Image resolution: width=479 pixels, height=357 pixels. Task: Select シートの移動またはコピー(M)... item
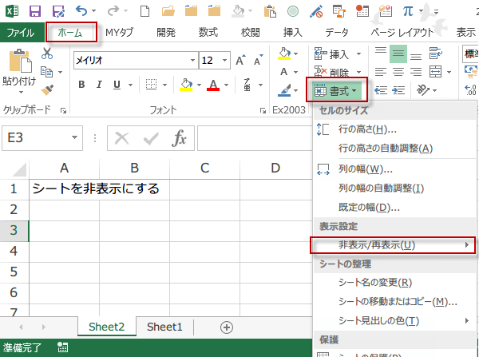pyautogui.click(x=394, y=302)
